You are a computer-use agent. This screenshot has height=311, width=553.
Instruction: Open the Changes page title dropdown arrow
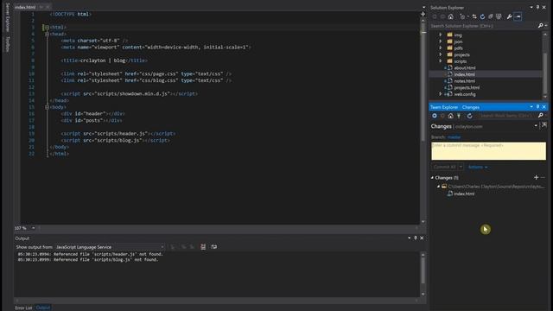[x=536, y=125]
